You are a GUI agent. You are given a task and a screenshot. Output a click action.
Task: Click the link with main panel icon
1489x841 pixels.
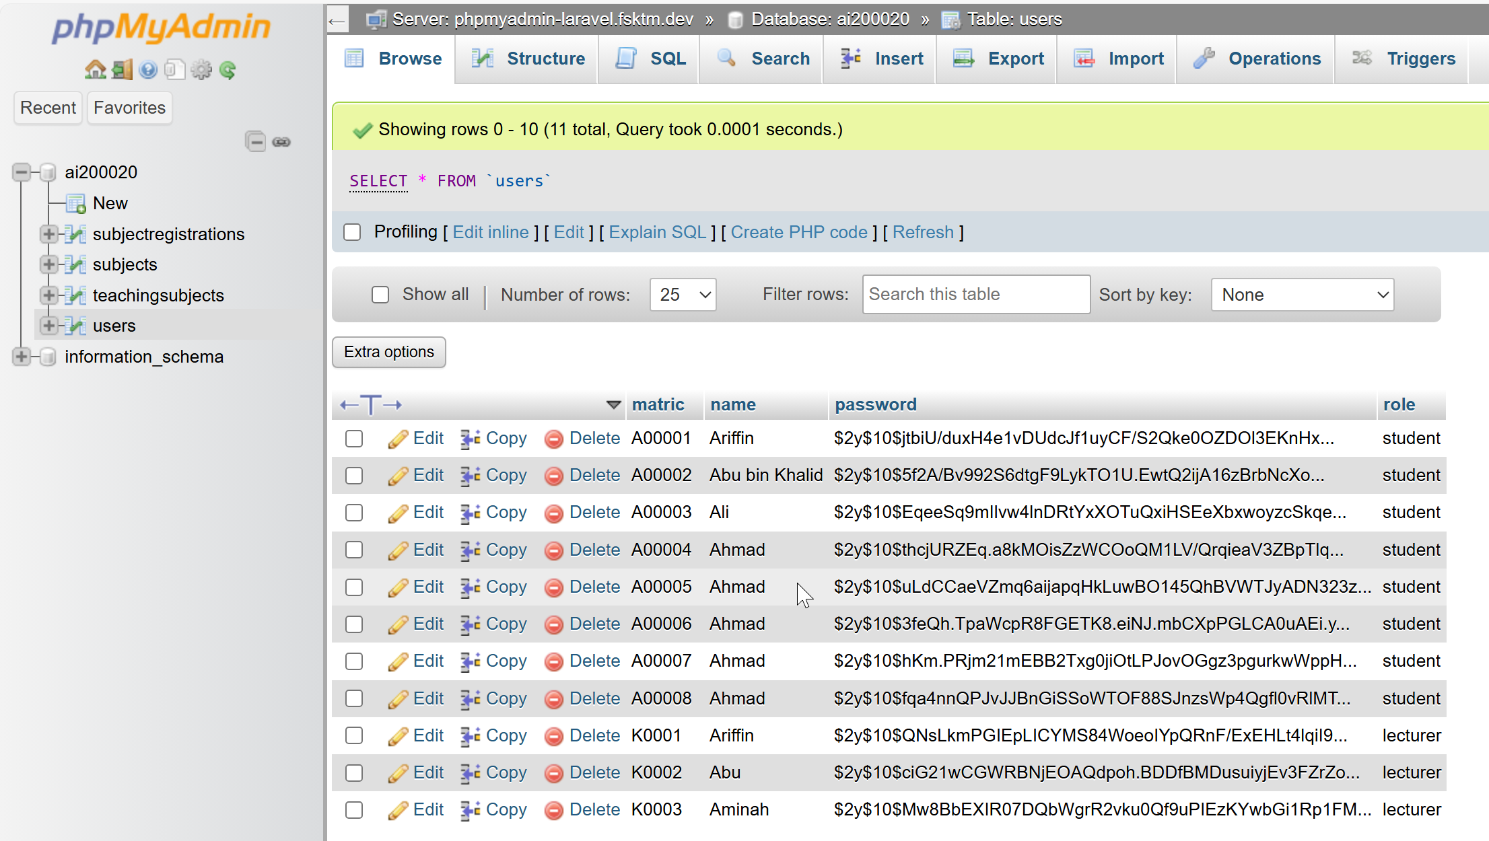(281, 142)
